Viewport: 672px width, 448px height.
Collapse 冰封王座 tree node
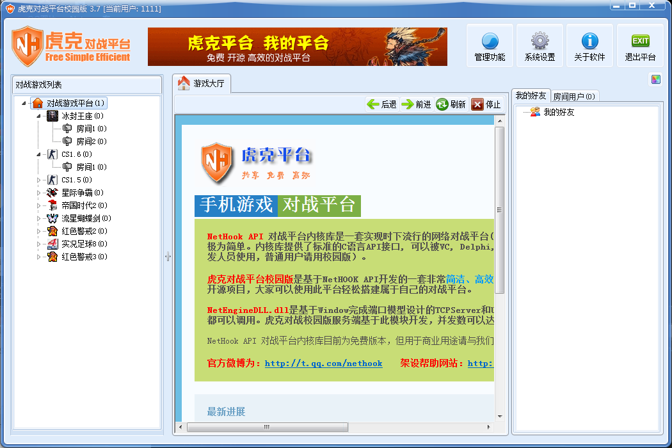(38, 116)
